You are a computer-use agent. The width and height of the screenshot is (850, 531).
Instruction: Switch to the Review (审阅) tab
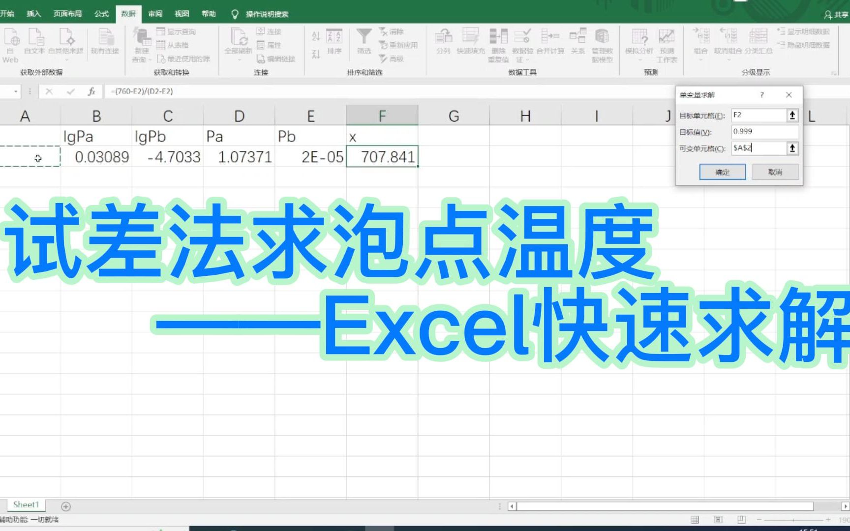point(155,14)
